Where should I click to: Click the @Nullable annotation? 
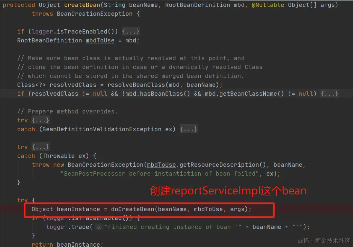coord(268,5)
